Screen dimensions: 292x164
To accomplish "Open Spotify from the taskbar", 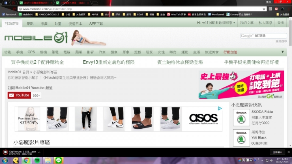I will [37, 160].
